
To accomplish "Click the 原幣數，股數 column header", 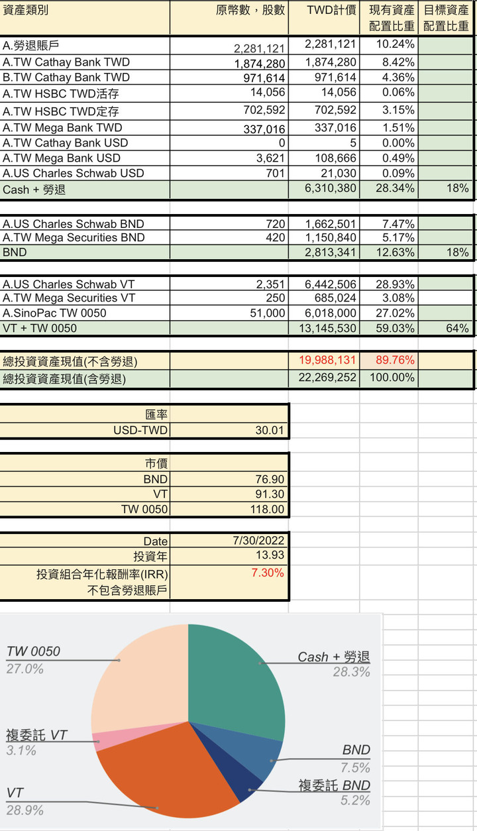I will [229, 18].
